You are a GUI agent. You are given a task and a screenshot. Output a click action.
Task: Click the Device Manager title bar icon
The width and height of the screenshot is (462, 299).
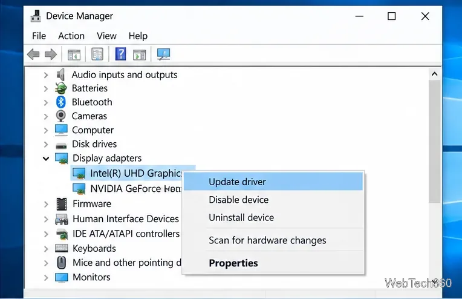click(36, 16)
